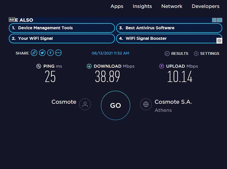The image size is (227, 169).
Task: Open the Network menu
Action: click(172, 6)
